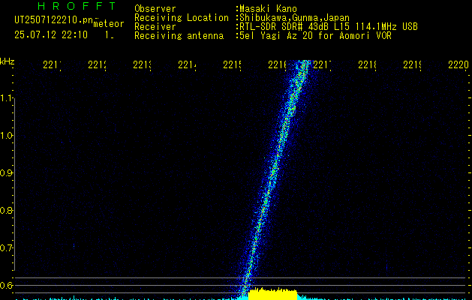Select the 5el Yagi Az 20 antenna text
Screen dimensions: 472x300
(315, 36)
